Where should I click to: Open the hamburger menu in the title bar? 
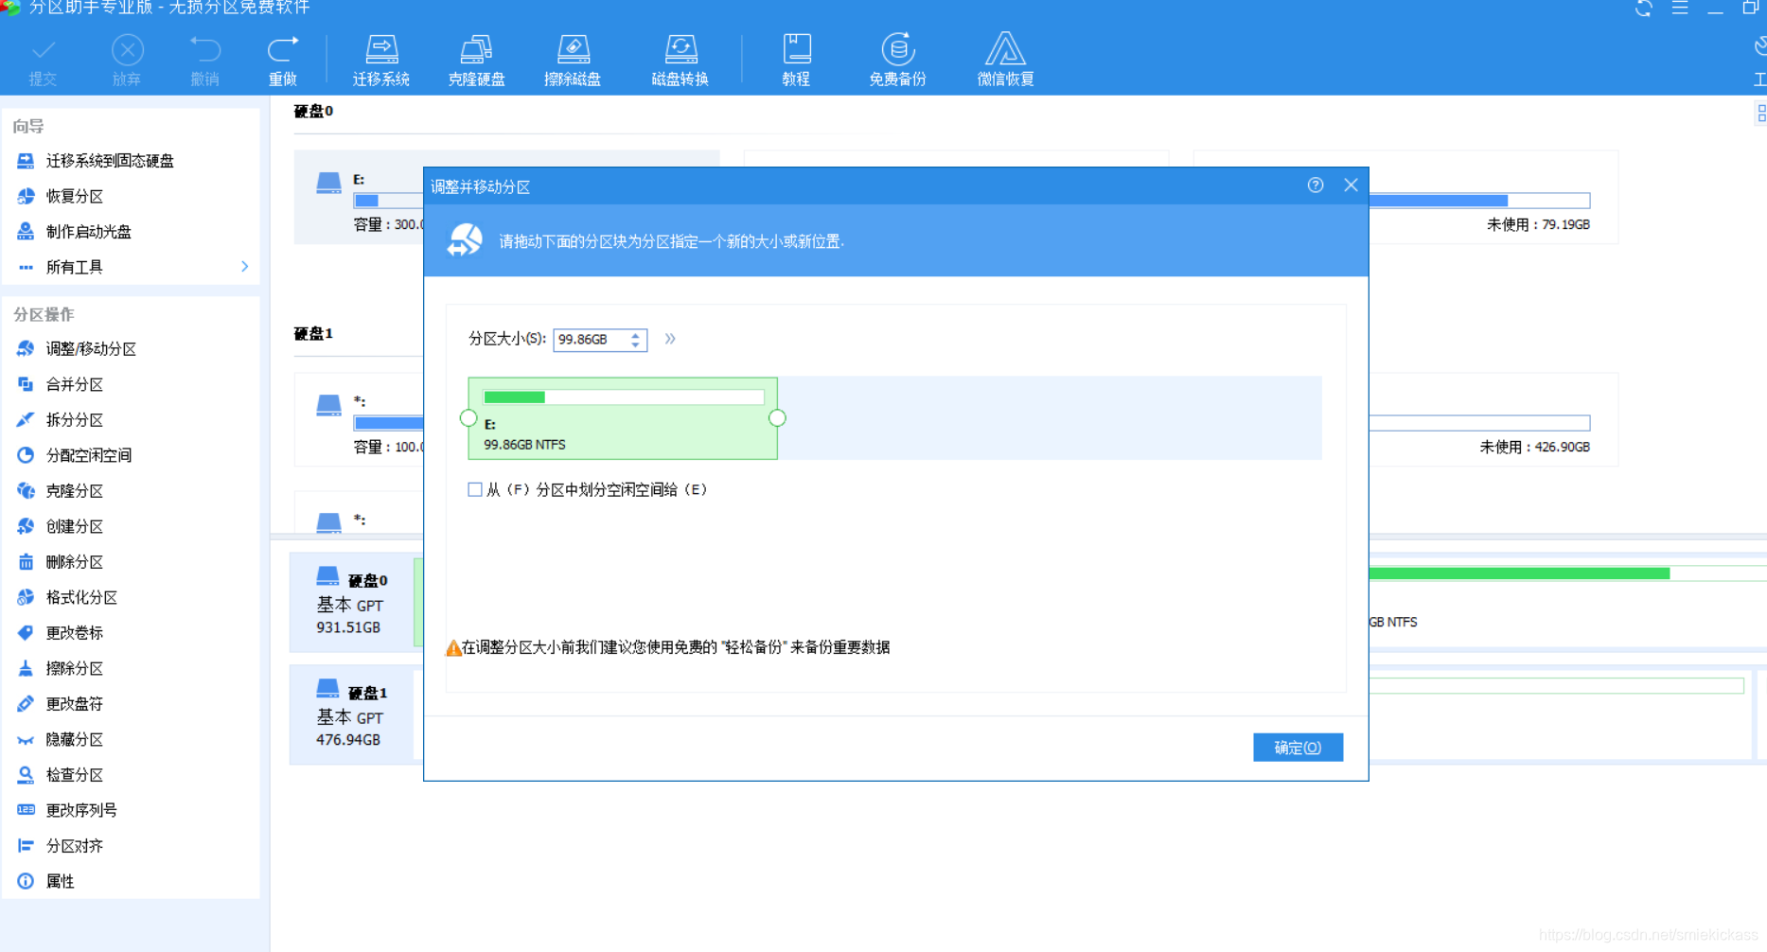click(x=1680, y=9)
